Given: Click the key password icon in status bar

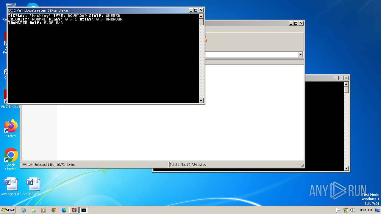Looking at the screenshot, I should (30, 165).
